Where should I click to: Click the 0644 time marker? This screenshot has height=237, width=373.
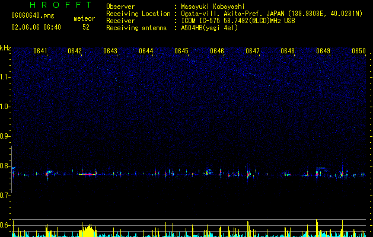click(146, 51)
